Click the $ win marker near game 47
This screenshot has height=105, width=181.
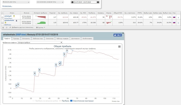click(x=56, y=65)
